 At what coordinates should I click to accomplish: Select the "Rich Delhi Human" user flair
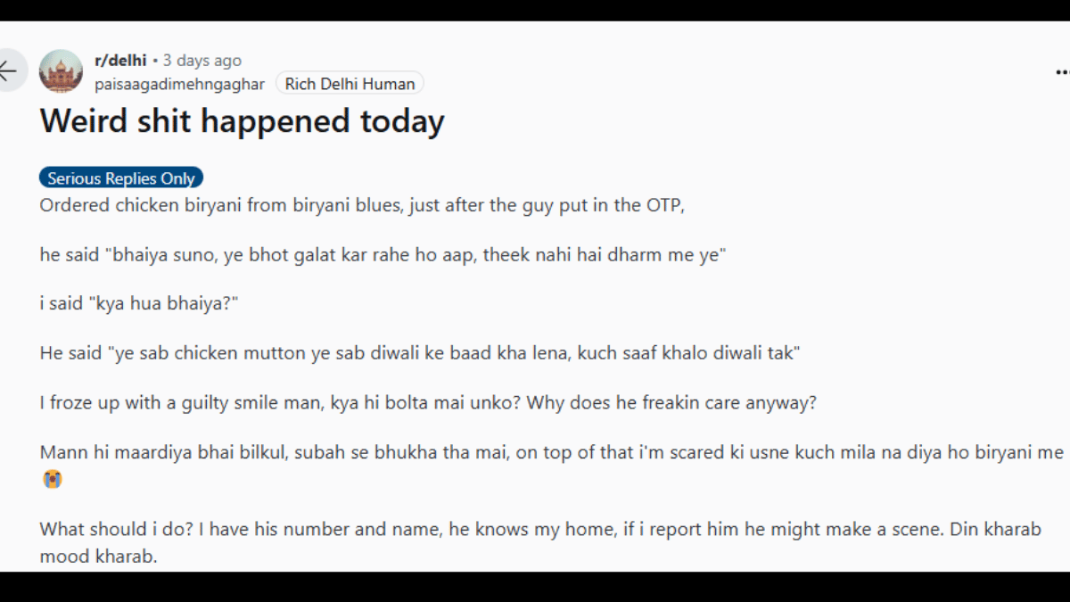click(x=350, y=84)
